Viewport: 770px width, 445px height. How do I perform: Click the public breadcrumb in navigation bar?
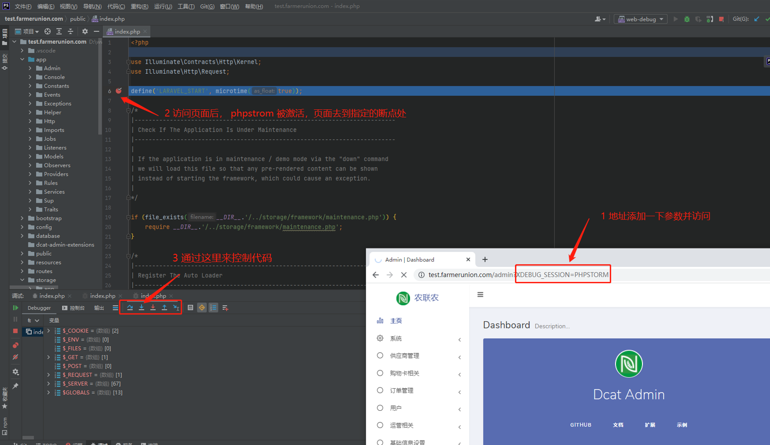click(x=77, y=19)
